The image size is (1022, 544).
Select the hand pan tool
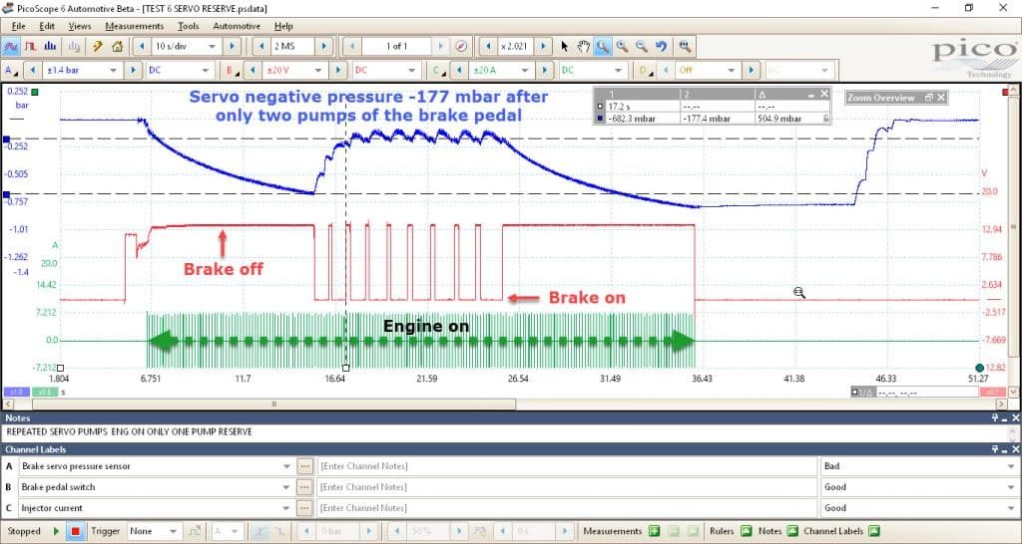(x=583, y=46)
